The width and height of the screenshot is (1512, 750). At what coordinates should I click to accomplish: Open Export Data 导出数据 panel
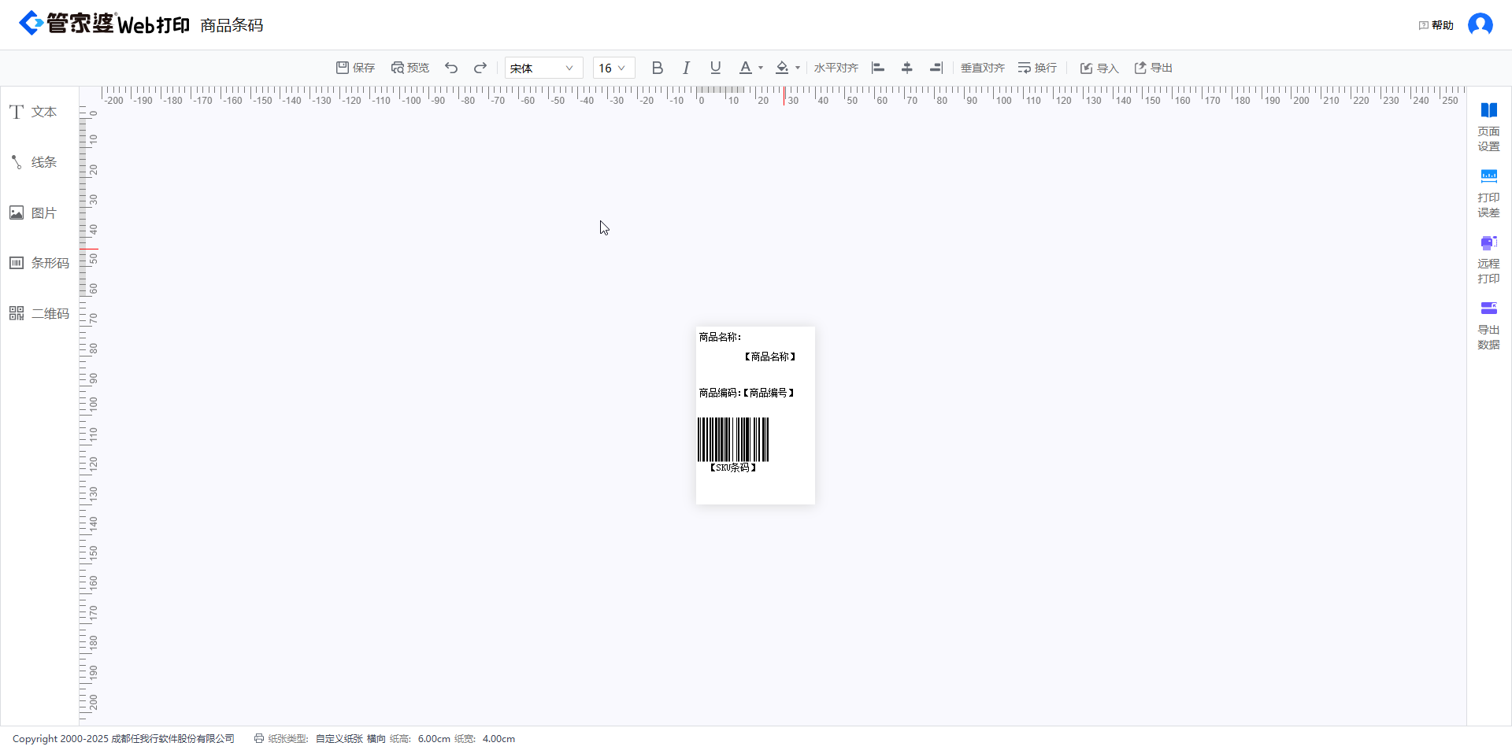pyautogui.click(x=1488, y=326)
